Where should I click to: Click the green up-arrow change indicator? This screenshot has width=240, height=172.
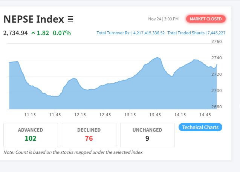pos(33,33)
